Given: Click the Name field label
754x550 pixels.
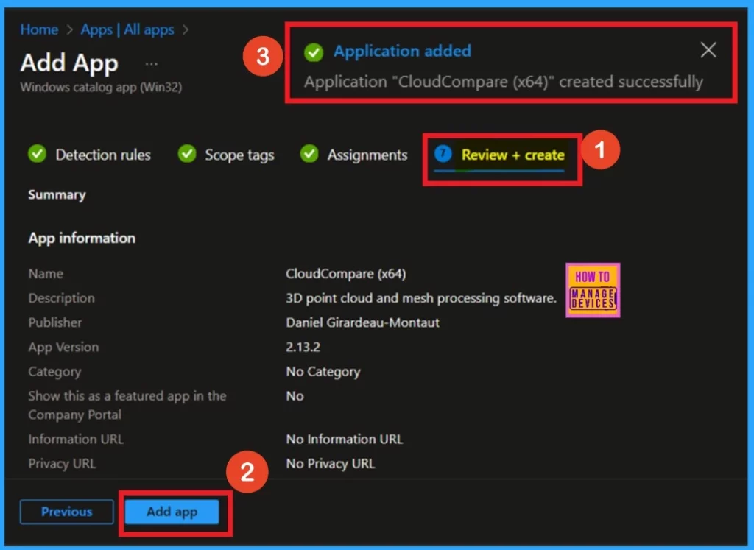Looking at the screenshot, I should coord(46,274).
